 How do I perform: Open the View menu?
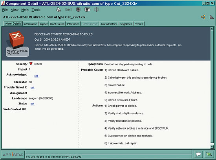click(15, 10)
